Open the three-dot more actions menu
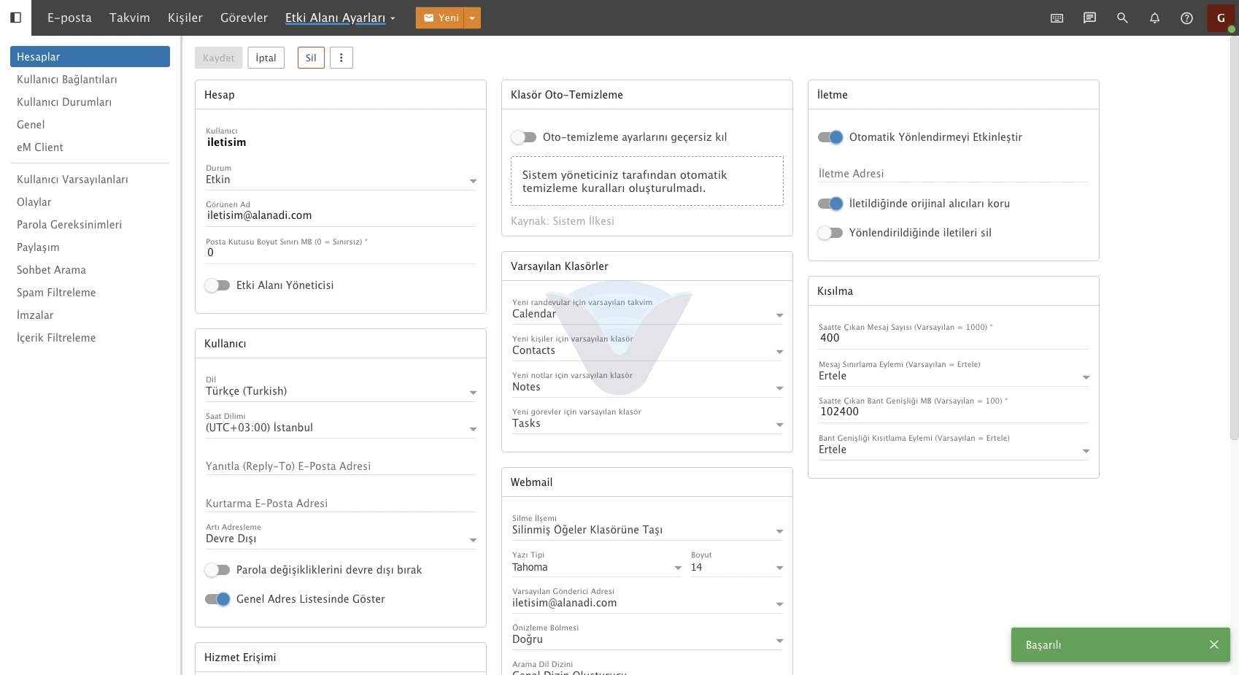 point(341,58)
